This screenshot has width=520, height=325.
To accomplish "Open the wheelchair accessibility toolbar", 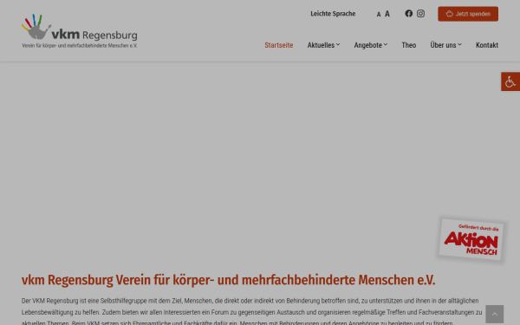I will pos(510,81).
